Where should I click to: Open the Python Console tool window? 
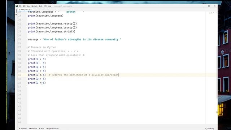pos(53,129)
